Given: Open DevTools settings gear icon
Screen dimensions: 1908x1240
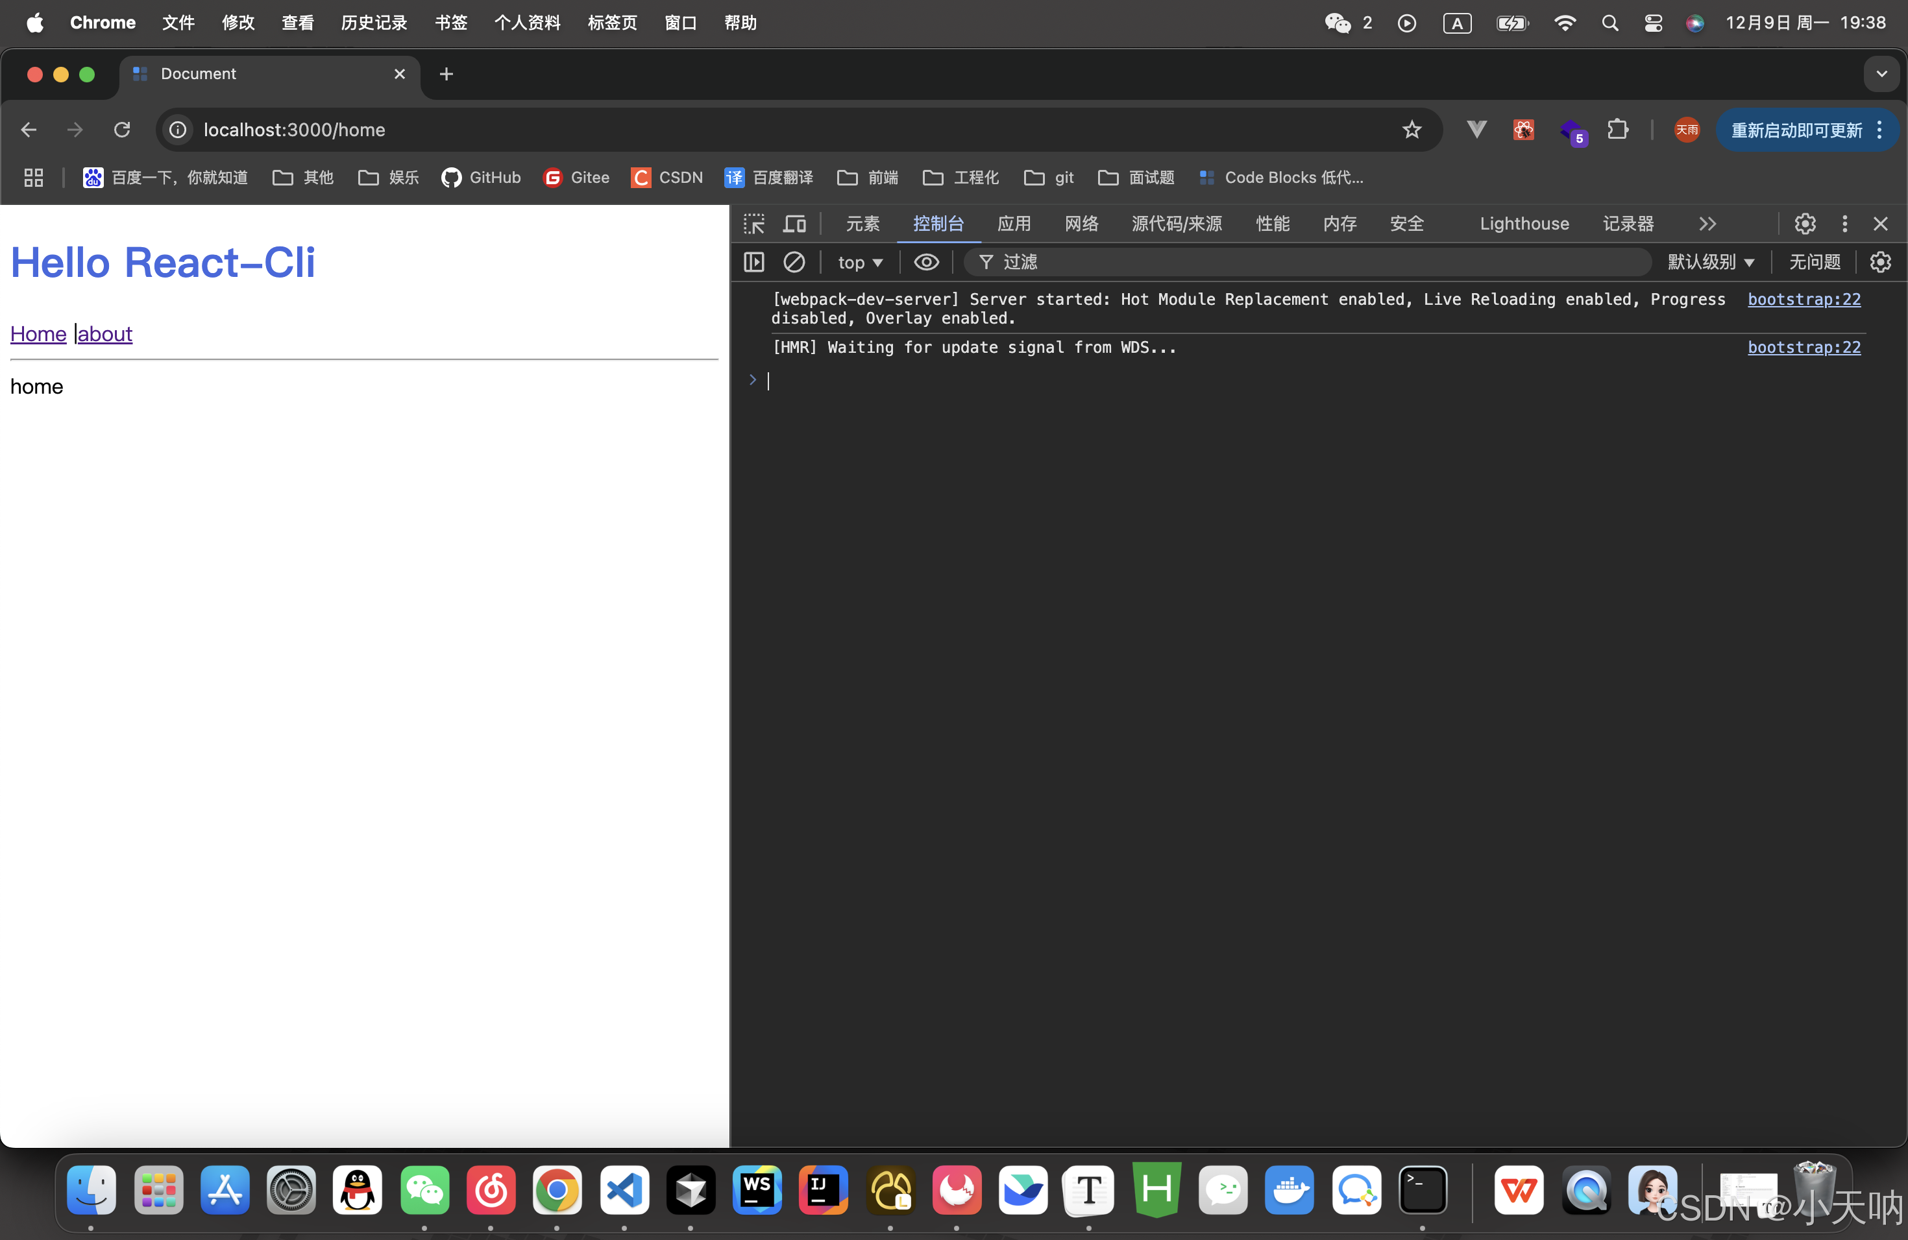Looking at the screenshot, I should coord(1805,224).
